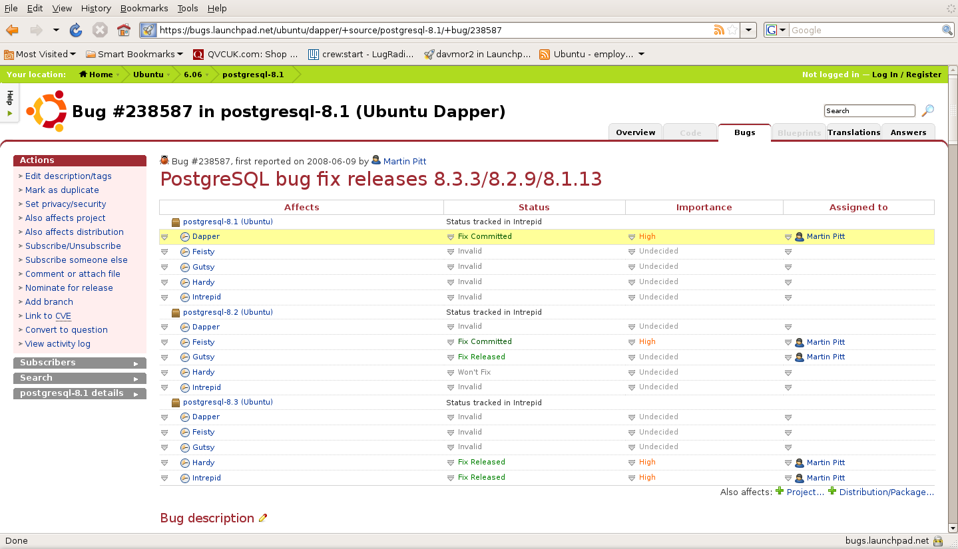The image size is (958, 549).
Task: Switch to the Overview tab
Action: pos(636,132)
